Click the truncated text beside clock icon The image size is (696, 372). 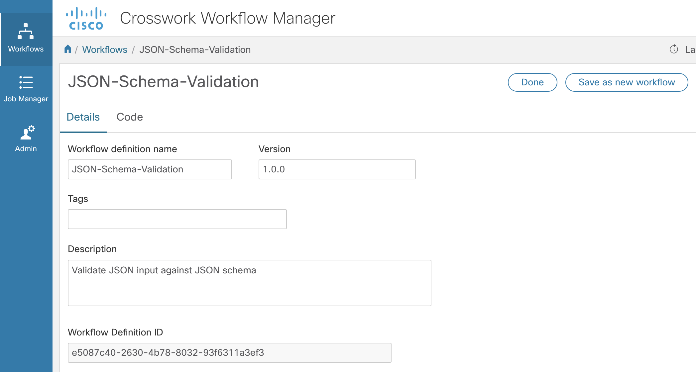pos(690,49)
